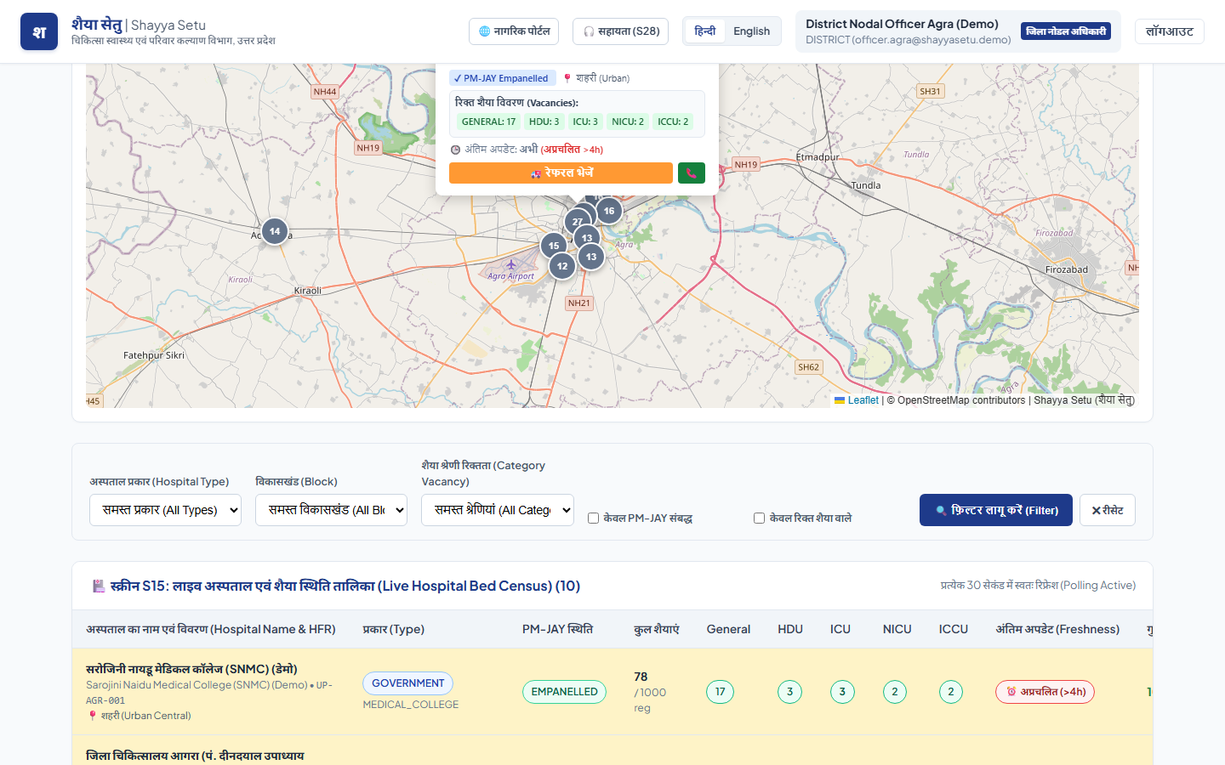Click the ICCU column header
The image size is (1225, 765).
coord(954,629)
